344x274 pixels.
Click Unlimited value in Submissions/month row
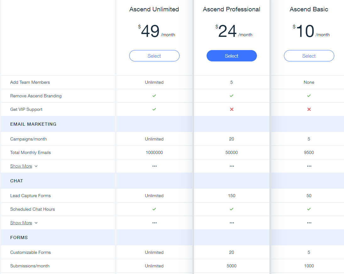pos(154,266)
